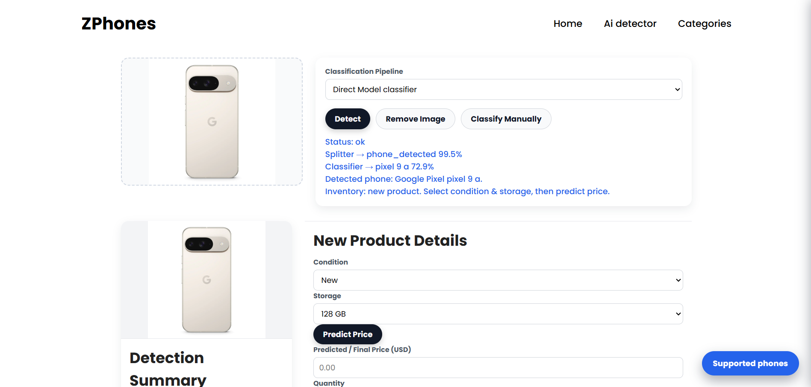This screenshot has height=387, width=811.
Task: Open the Classification Pipeline dropdown
Action: 503,89
